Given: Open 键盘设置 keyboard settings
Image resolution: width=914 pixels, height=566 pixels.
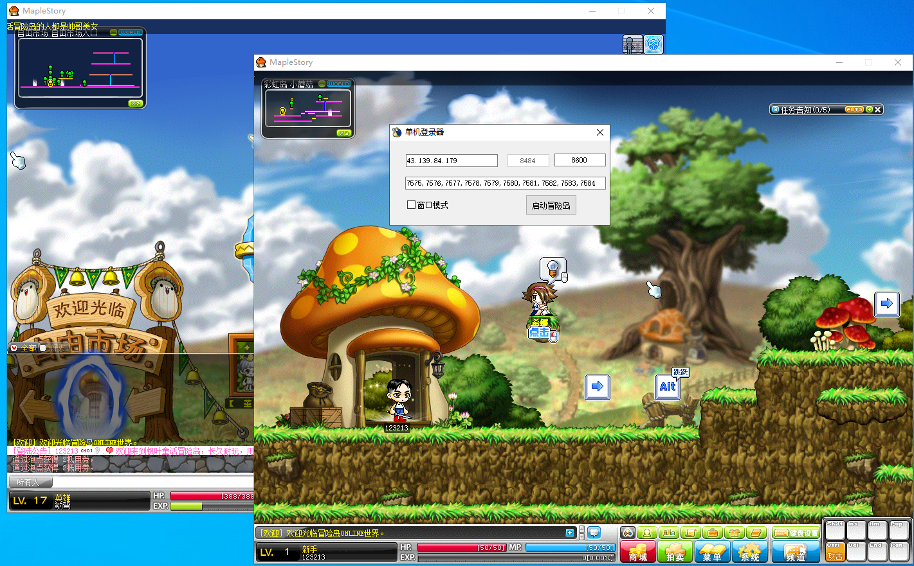Looking at the screenshot, I should (x=796, y=533).
